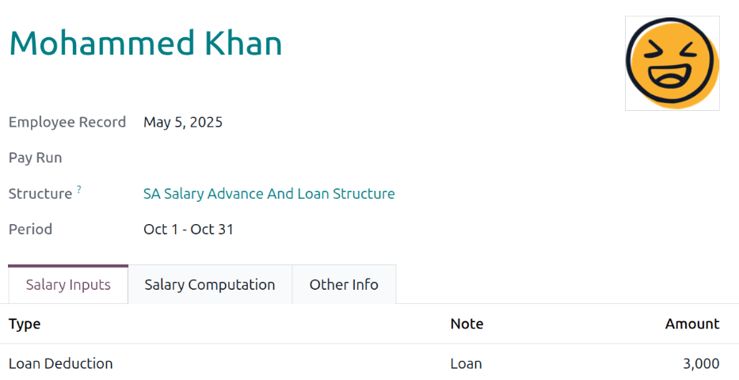Click the Employee Record field label
This screenshot has height=380, width=739.
click(x=67, y=123)
